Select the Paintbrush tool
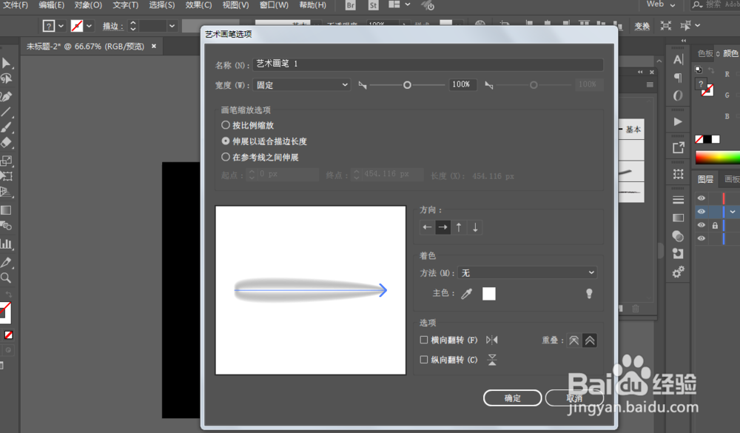Image resolution: width=740 pixels, height=433 pixels. point(6,127)
